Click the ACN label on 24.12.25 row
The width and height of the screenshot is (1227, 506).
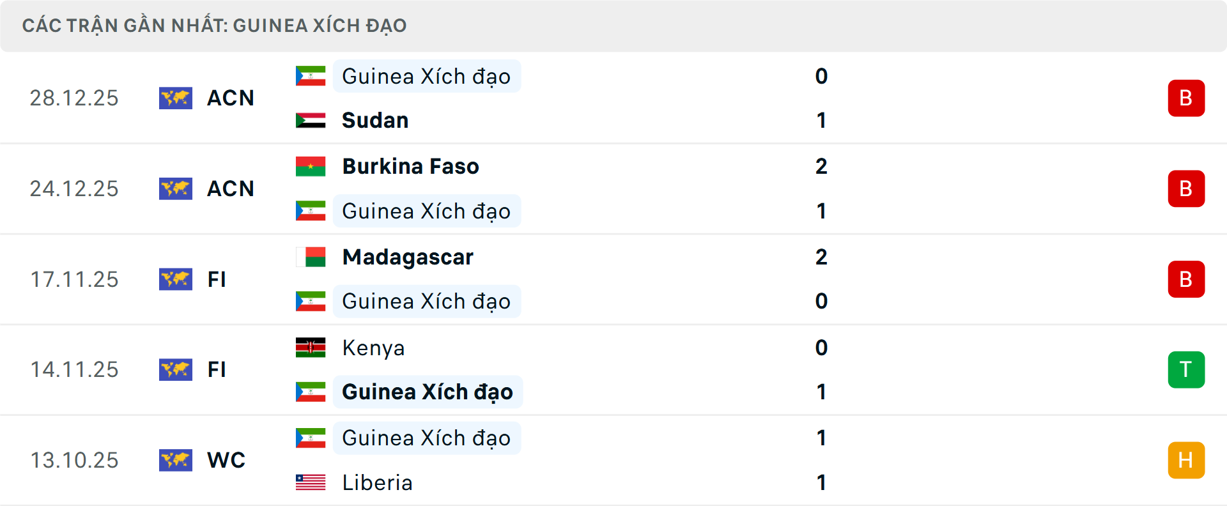231,188
